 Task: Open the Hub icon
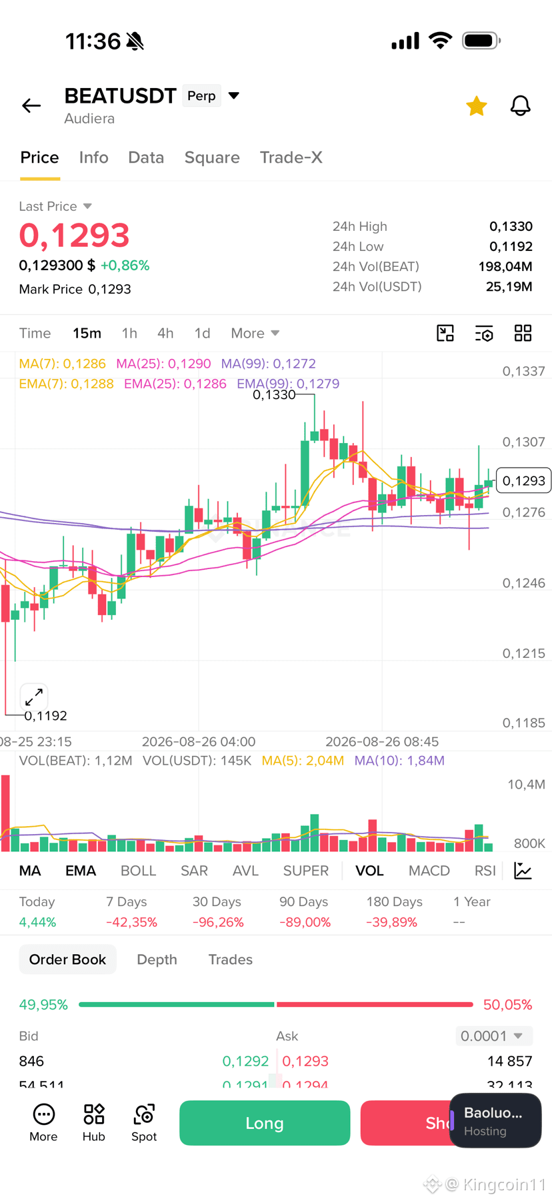[x=94, y=1123]
